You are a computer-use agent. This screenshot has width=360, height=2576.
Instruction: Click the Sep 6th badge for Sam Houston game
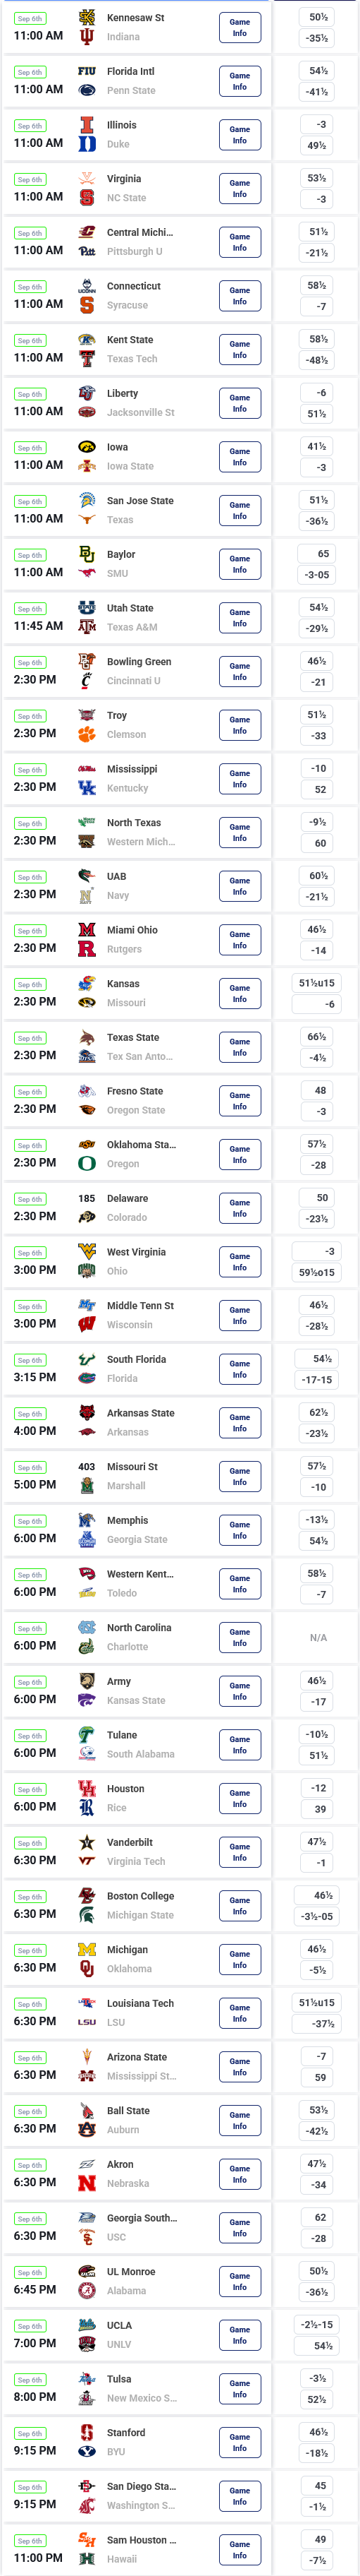point(30,2541)
